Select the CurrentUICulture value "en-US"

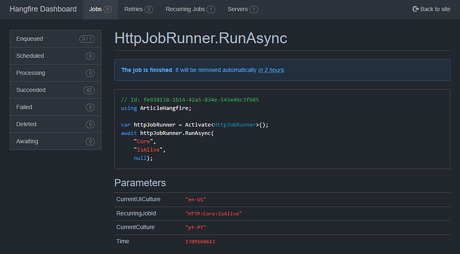click(x=195, y=199)
